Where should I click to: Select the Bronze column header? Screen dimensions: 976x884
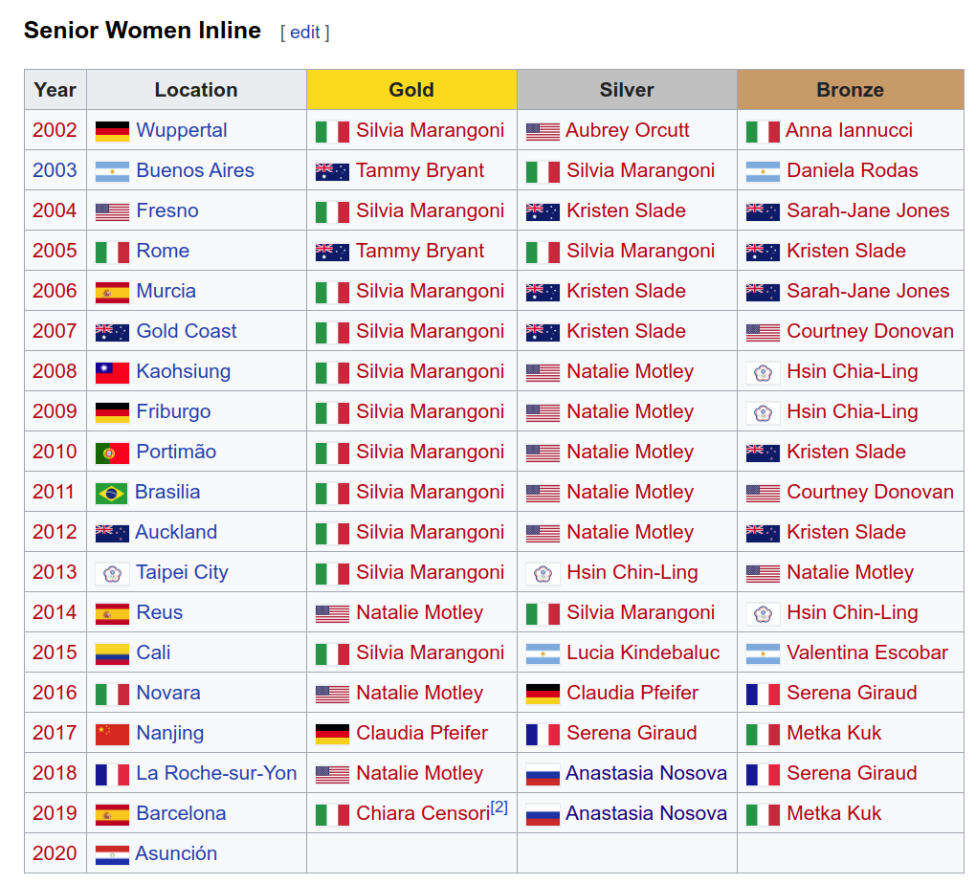(x=850, y=90)
